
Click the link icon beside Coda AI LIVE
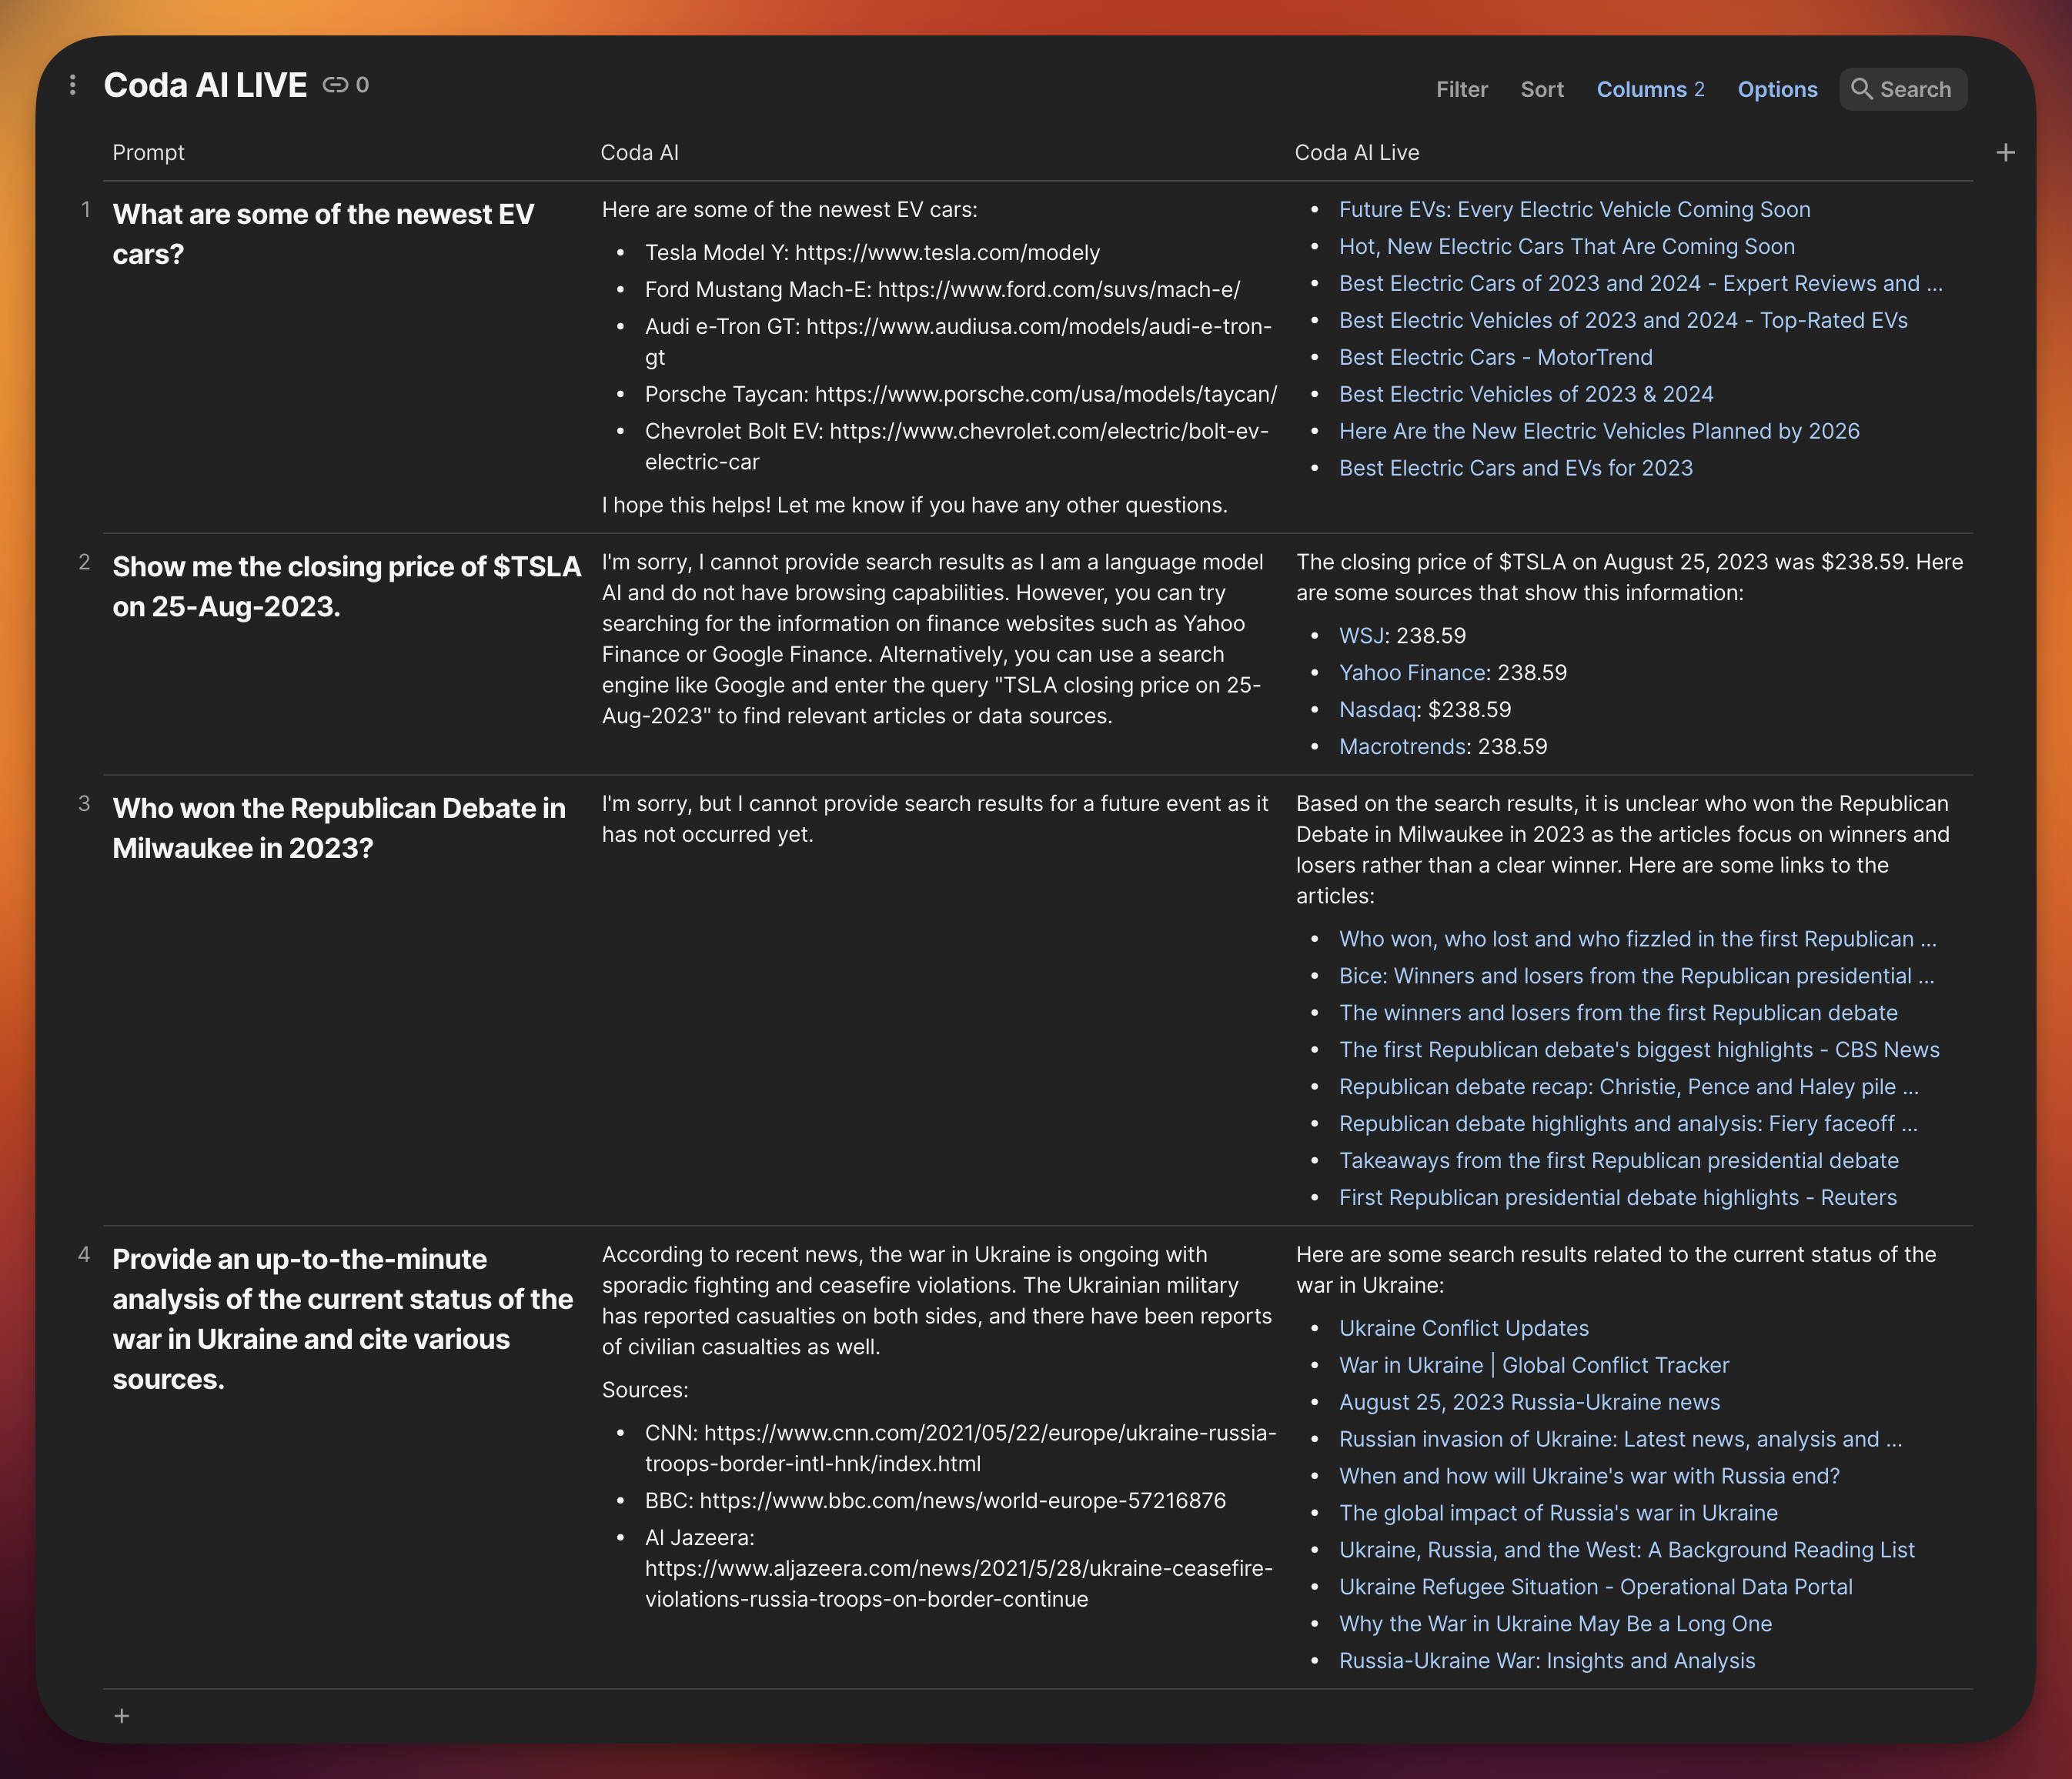(335, 86)
